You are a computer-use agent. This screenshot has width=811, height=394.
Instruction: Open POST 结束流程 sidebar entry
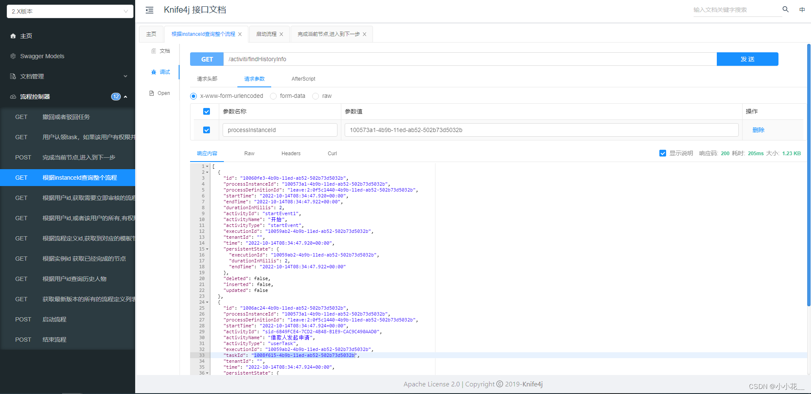(68, 340)
